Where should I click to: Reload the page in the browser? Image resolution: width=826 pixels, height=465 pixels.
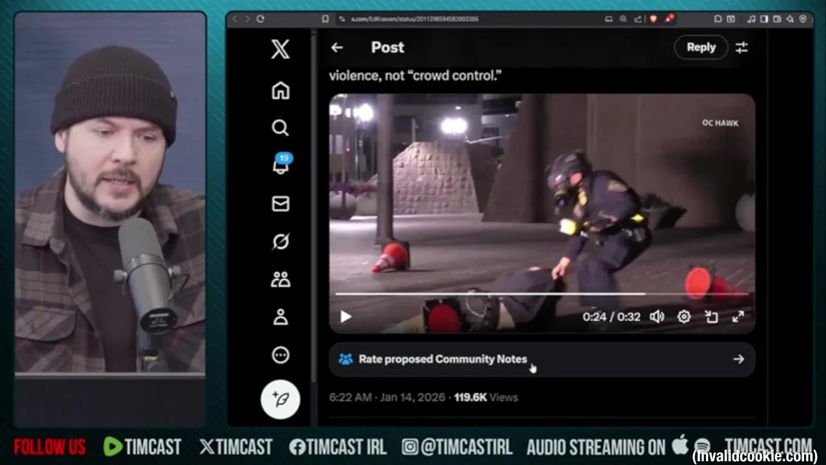point(260,19)
